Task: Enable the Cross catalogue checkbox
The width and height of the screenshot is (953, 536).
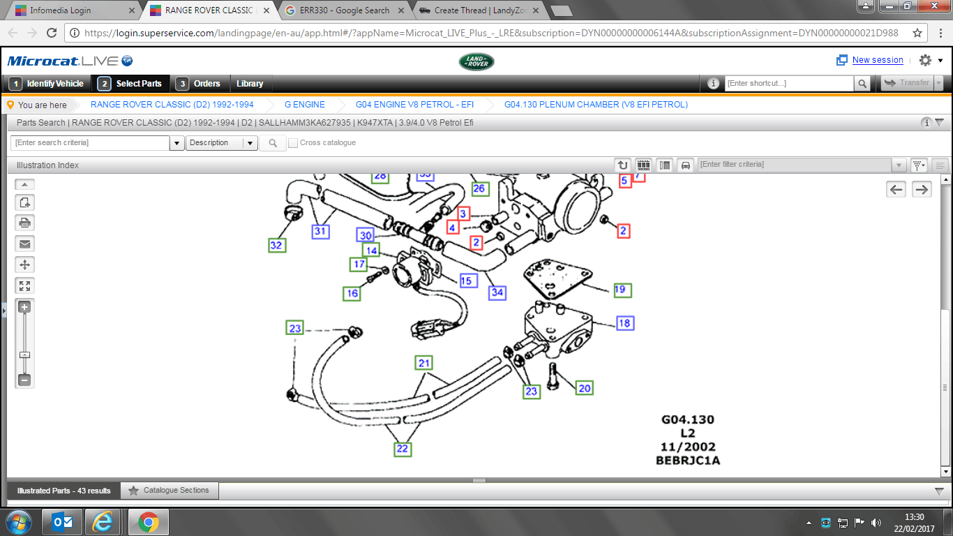Action: coord(293,143)
